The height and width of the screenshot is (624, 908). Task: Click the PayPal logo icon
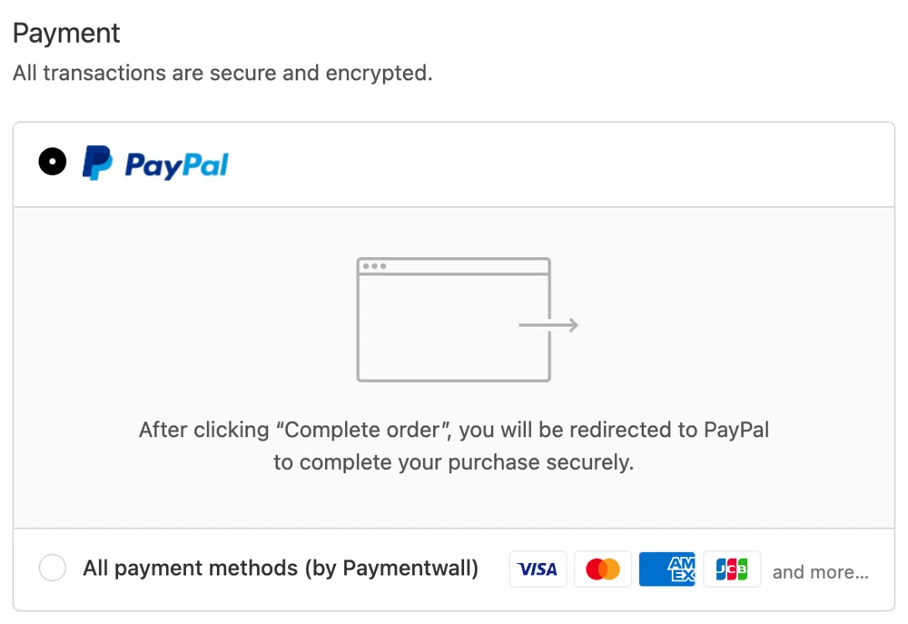click(x=154, y=162)
